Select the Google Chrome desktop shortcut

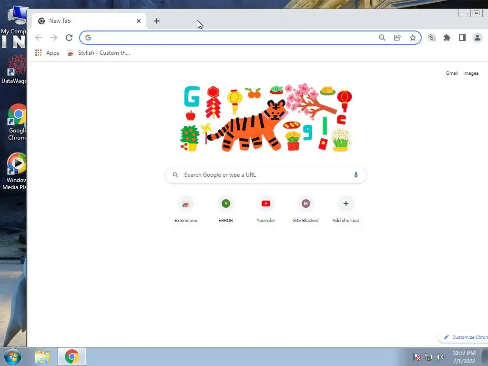click(16, 122)
